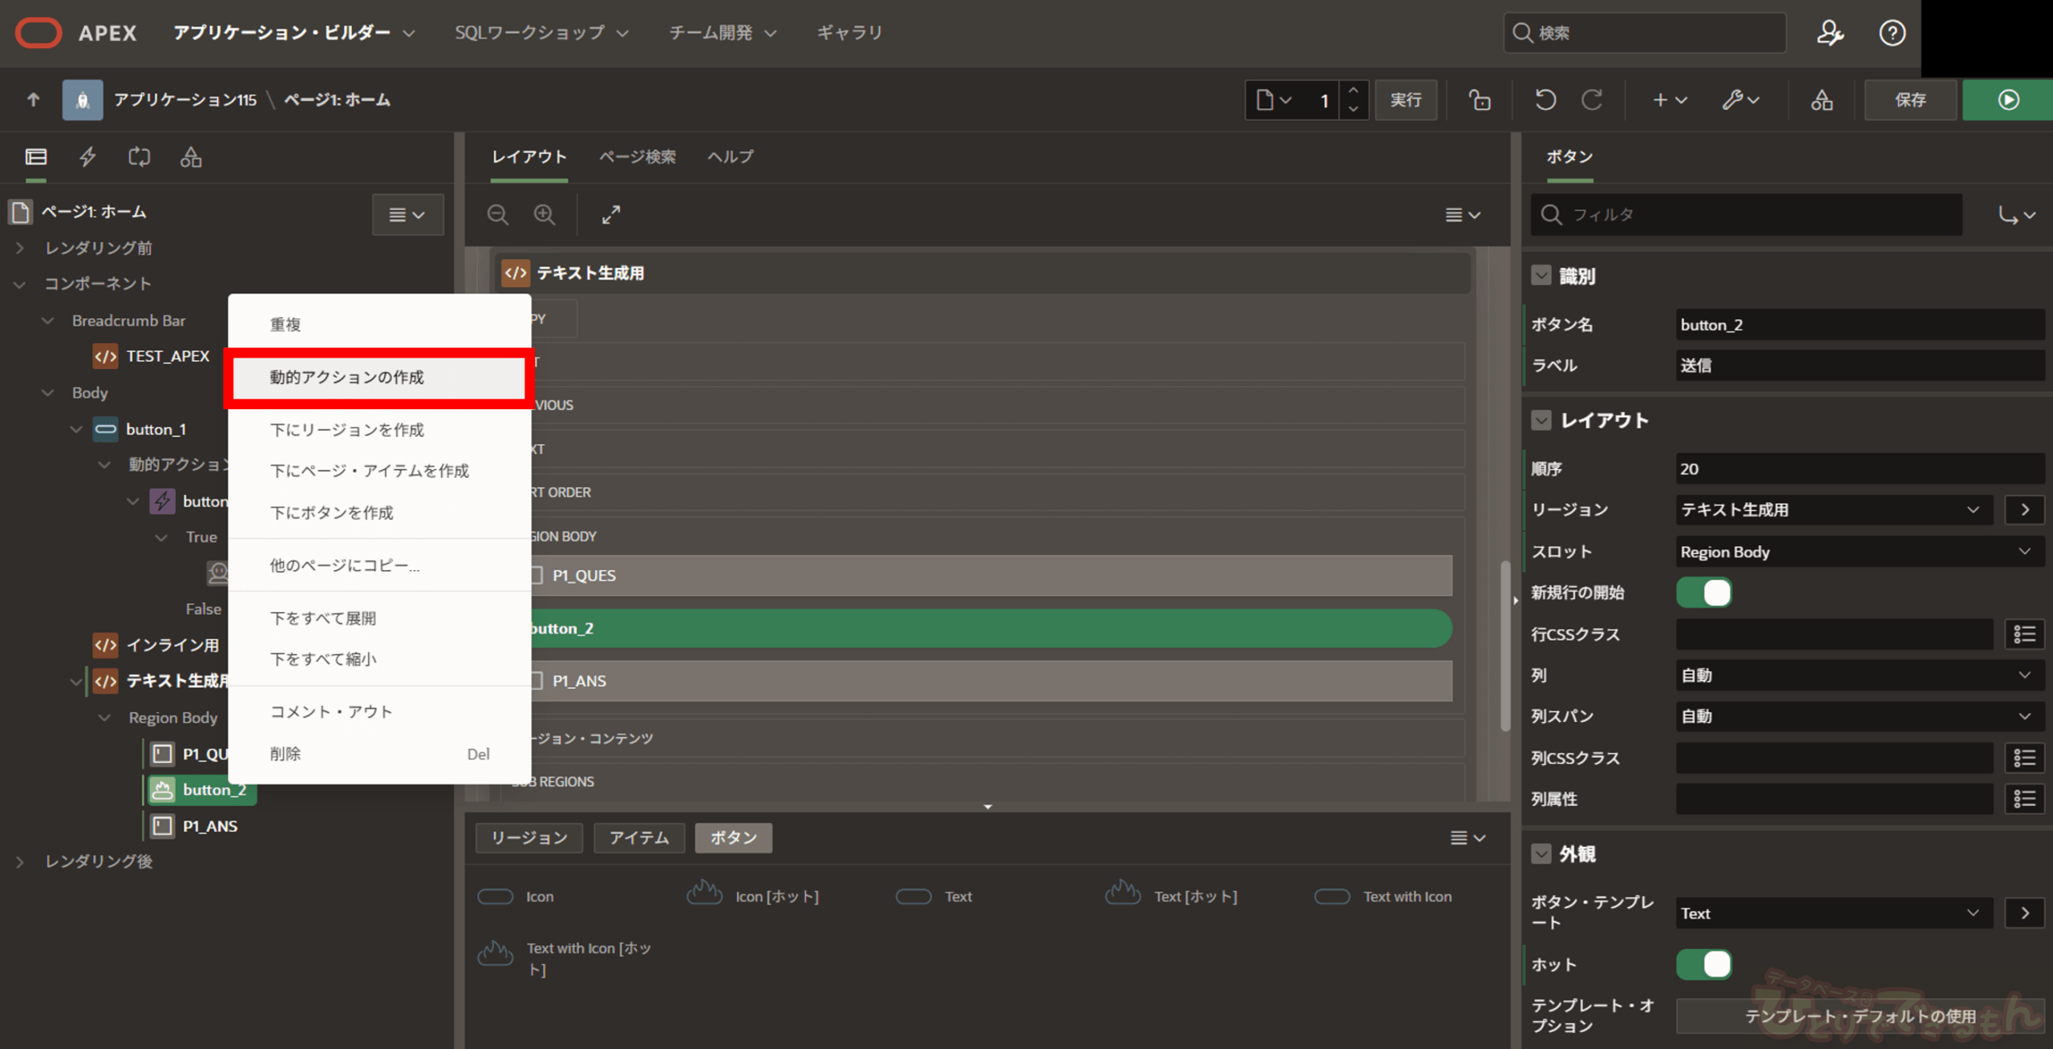Click the zoom in magnifier in layout
The image size is (2053, 1049).
(545, 214)
